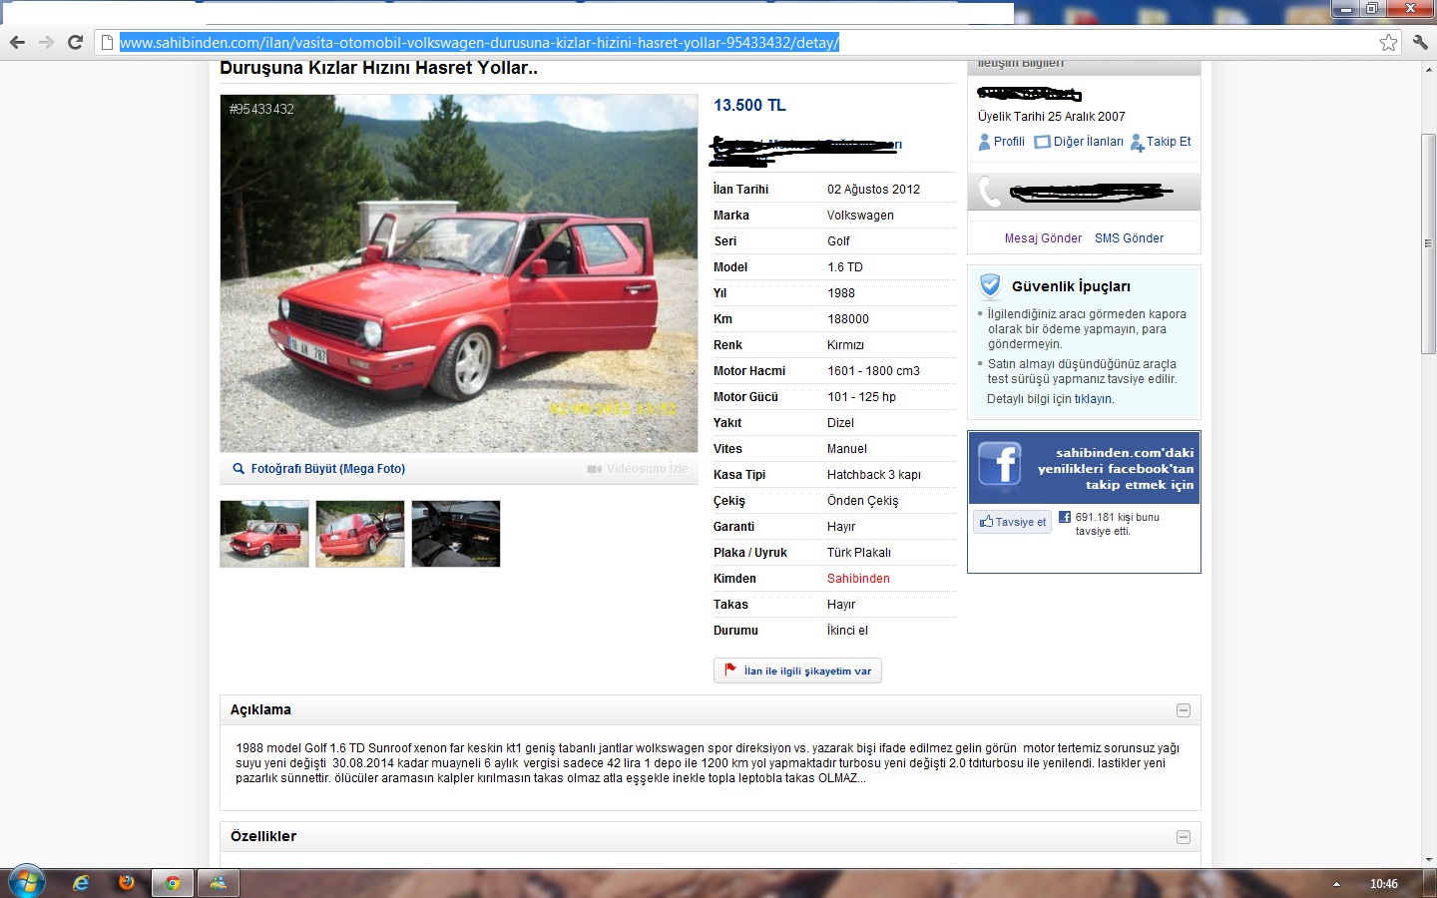
Task: Click the listing title Duruşuna Kızlar Hızını Hasret Yollar
Action: [378, 68]
